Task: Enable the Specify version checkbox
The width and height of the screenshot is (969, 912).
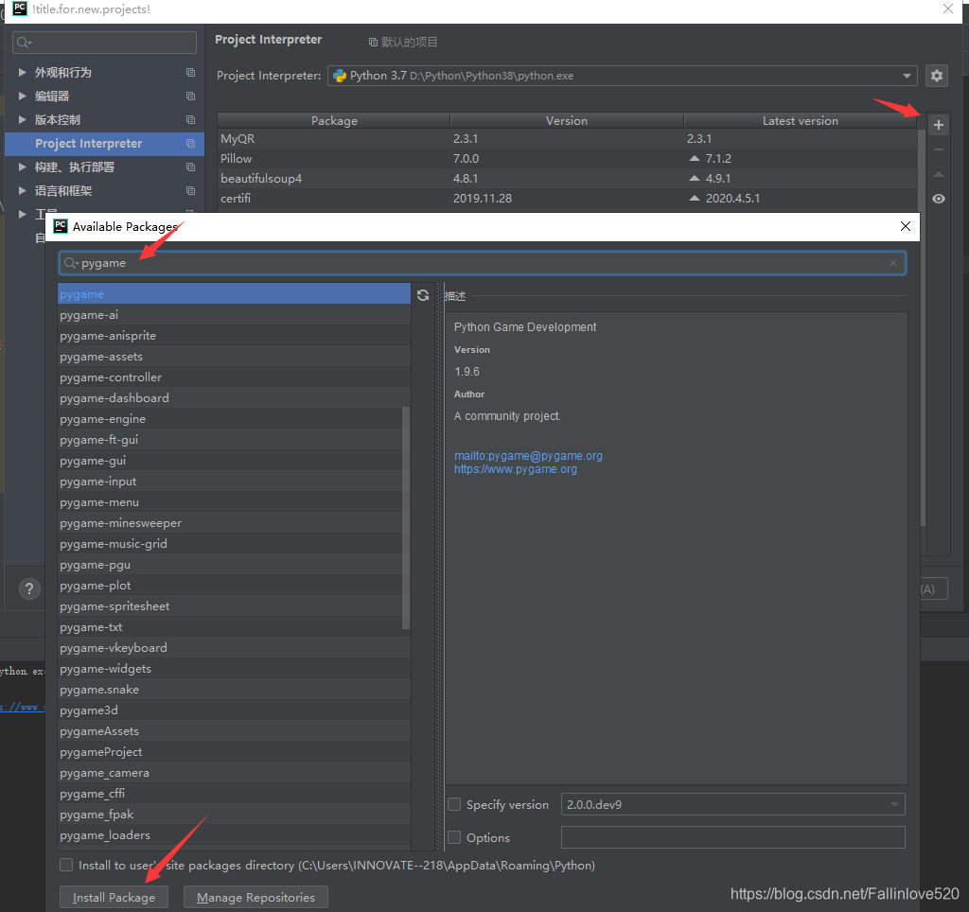Action: point(454,804)
